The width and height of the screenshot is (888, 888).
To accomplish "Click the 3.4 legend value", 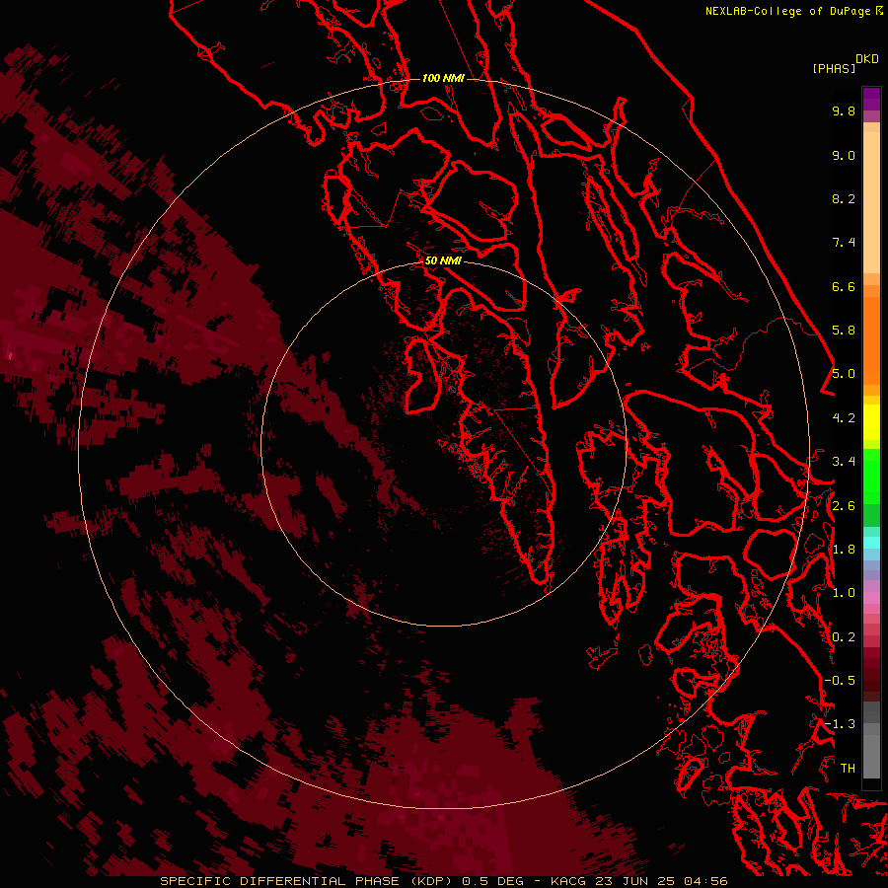I will 844,462.
